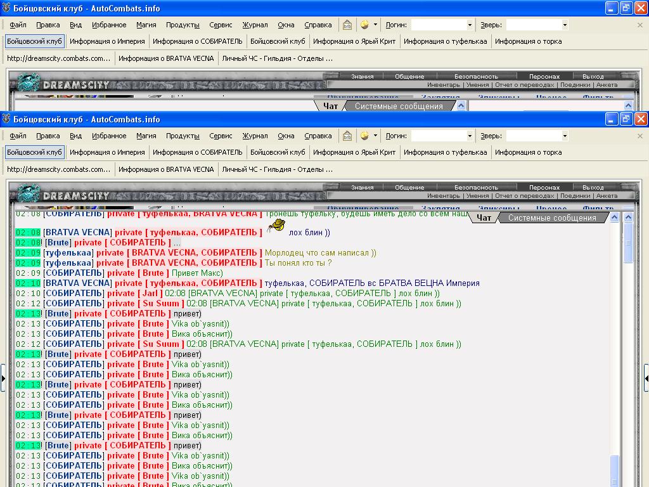Image resolution: width=649 pixels, height=487 pixels.
Task: Close toolbar with gray X in front window
Action: (640, 136)
